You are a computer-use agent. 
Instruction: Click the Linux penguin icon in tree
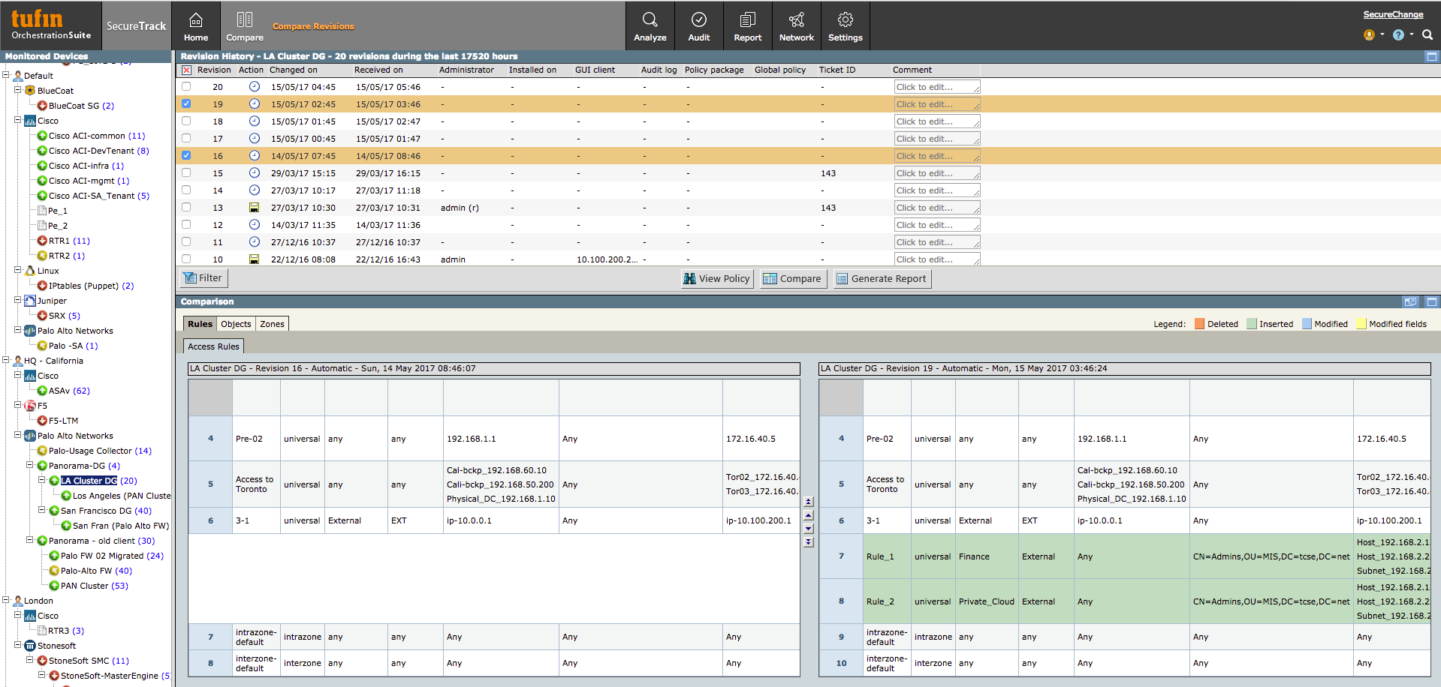coord(30,270)
